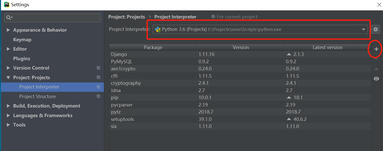Click the add package plus icon
The height and width of the screenshot is (151, 383).
[376, 49]
